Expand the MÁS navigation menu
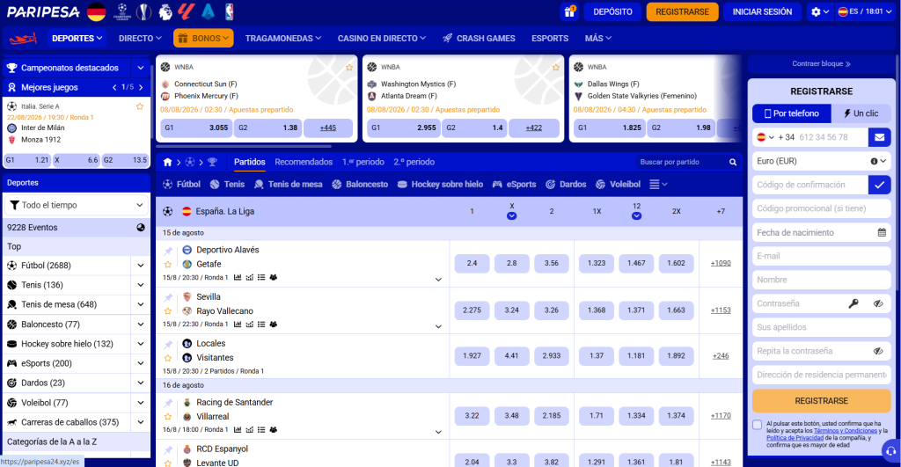 (597, 39)
